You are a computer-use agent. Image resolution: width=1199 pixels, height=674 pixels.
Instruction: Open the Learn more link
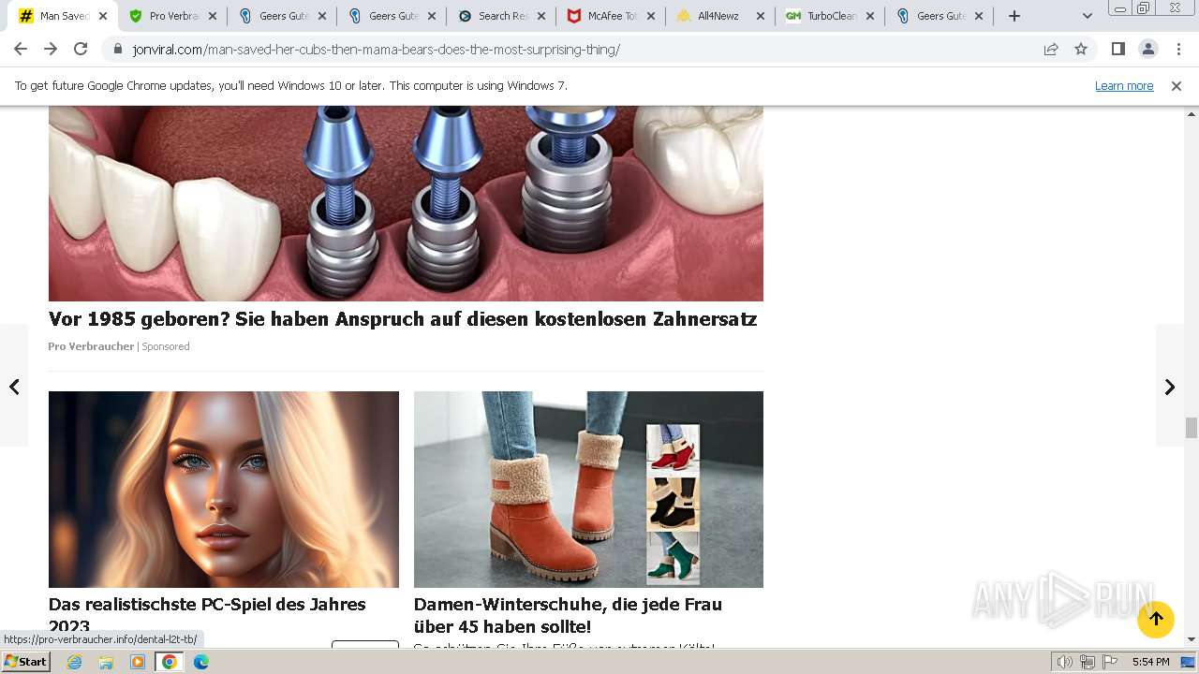1124,85
